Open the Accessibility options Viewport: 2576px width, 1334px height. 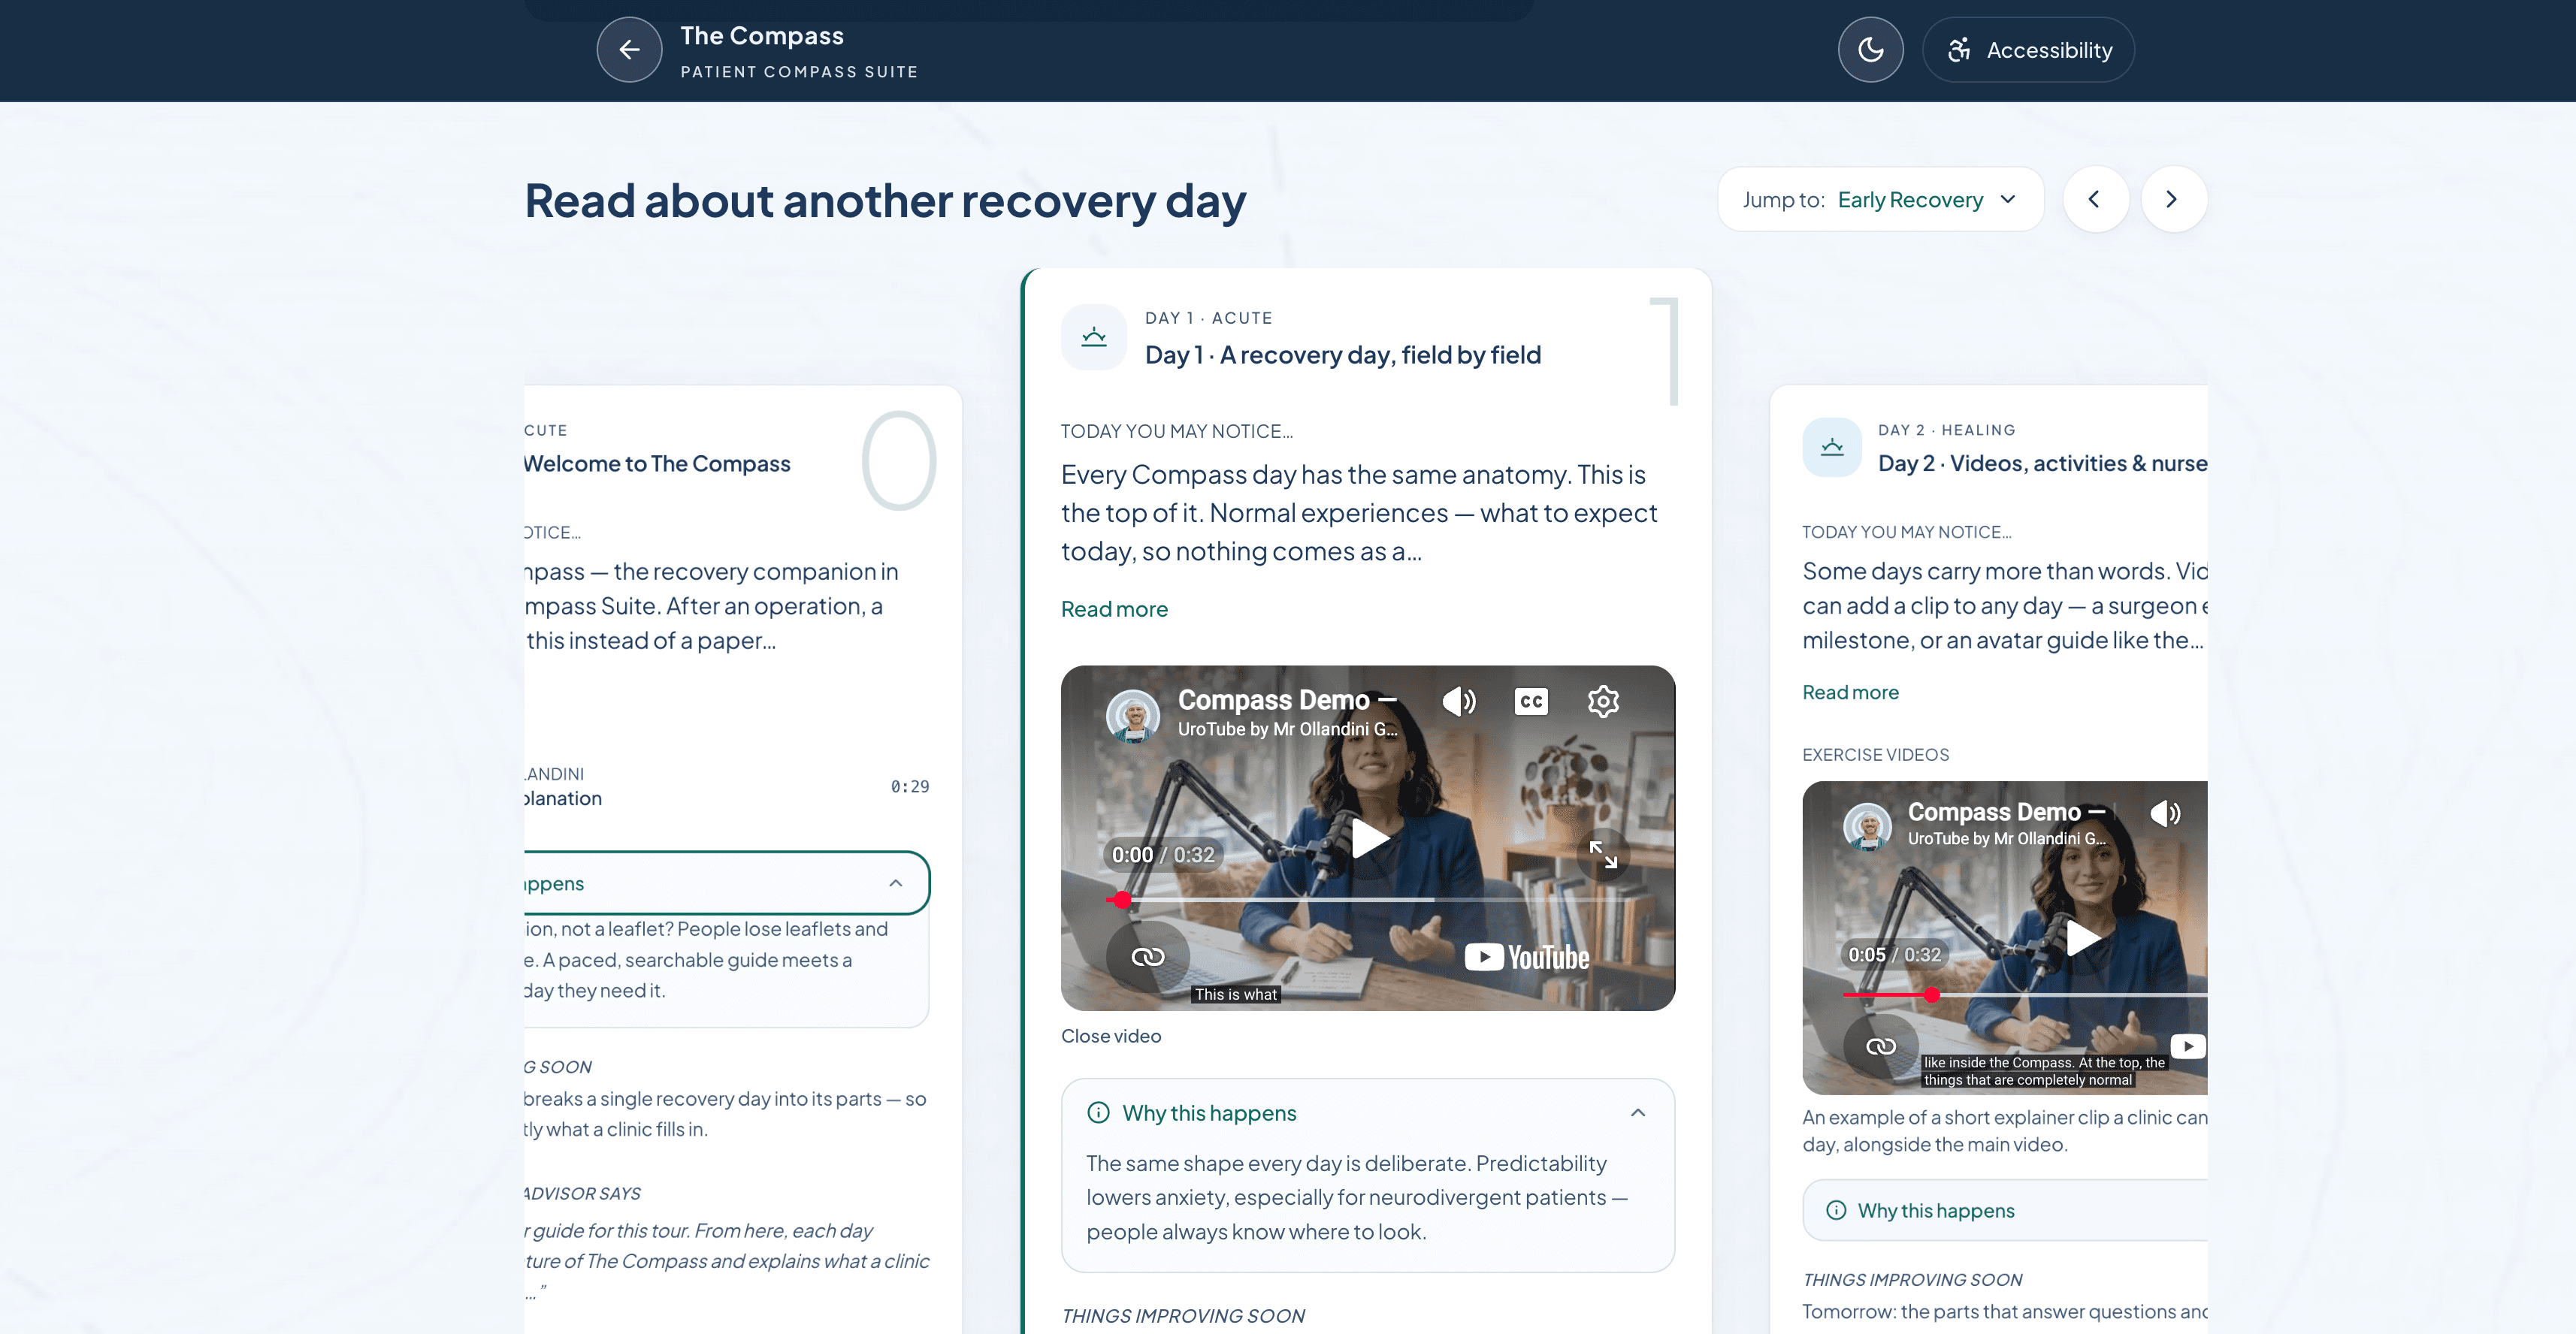pos(2028,49)
